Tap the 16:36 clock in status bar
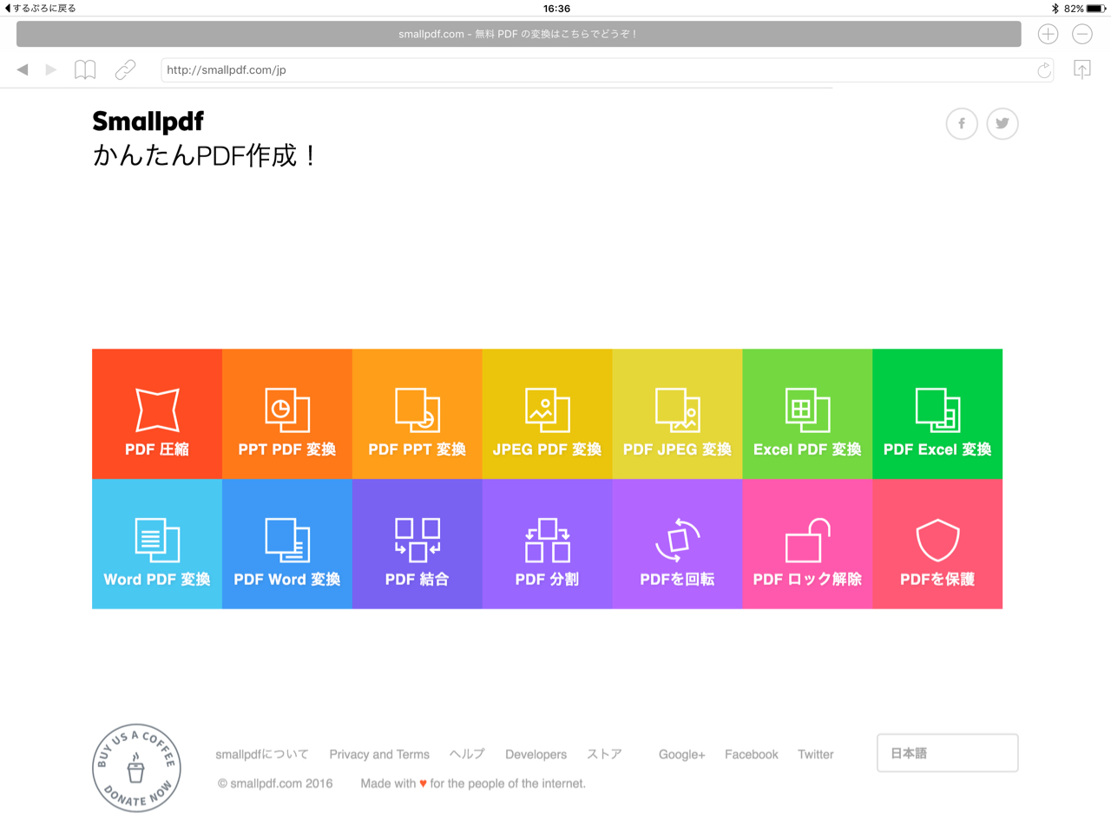 point(556,8)
